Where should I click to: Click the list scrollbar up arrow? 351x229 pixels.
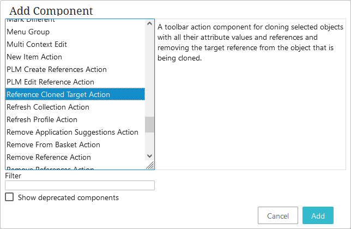click(150, 23)
